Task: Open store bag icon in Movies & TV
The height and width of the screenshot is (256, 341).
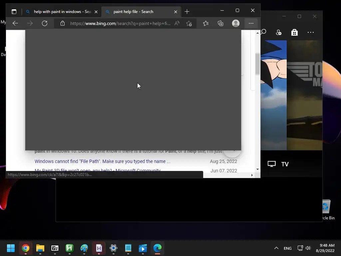Action: click(294, 32)
